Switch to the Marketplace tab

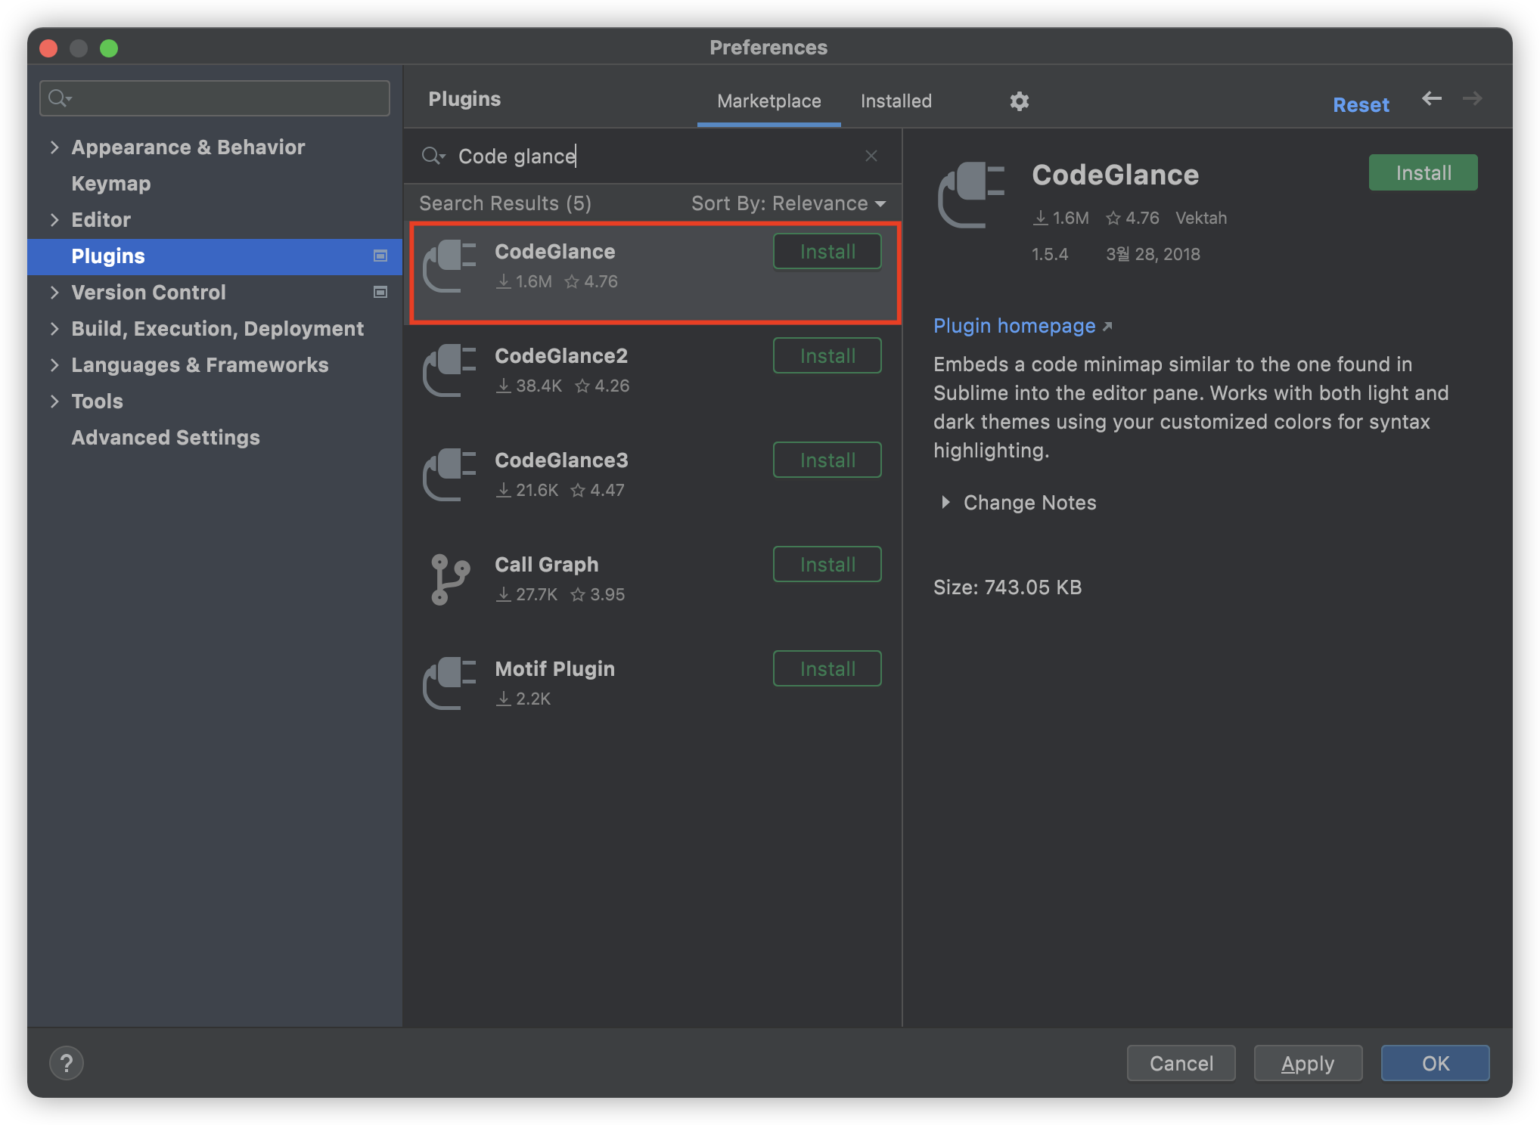(x=768, y=101)
